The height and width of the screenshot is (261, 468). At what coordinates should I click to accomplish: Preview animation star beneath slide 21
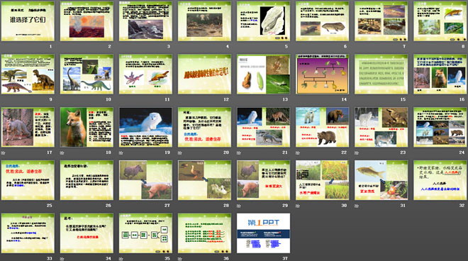(x=239, y=152)
